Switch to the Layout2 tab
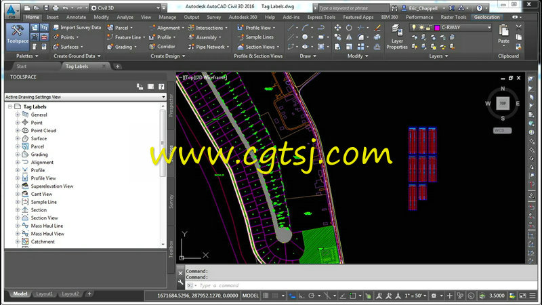 tap(70, 294)
